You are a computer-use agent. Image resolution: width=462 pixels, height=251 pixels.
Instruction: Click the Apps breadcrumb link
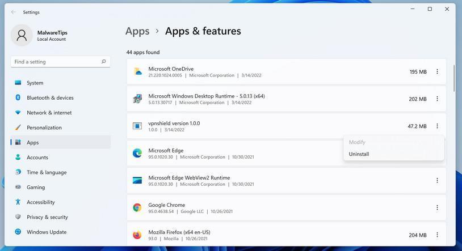coord(137,31)
